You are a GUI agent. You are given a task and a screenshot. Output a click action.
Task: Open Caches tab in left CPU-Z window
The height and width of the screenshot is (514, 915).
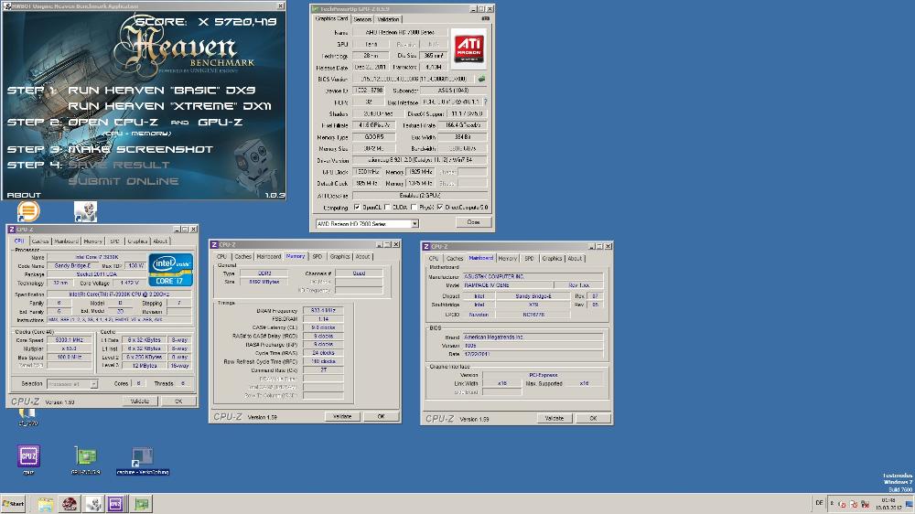click(x=40, y=241)
